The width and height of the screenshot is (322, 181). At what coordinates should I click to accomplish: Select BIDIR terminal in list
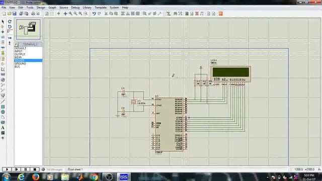[x=28, y=57]
